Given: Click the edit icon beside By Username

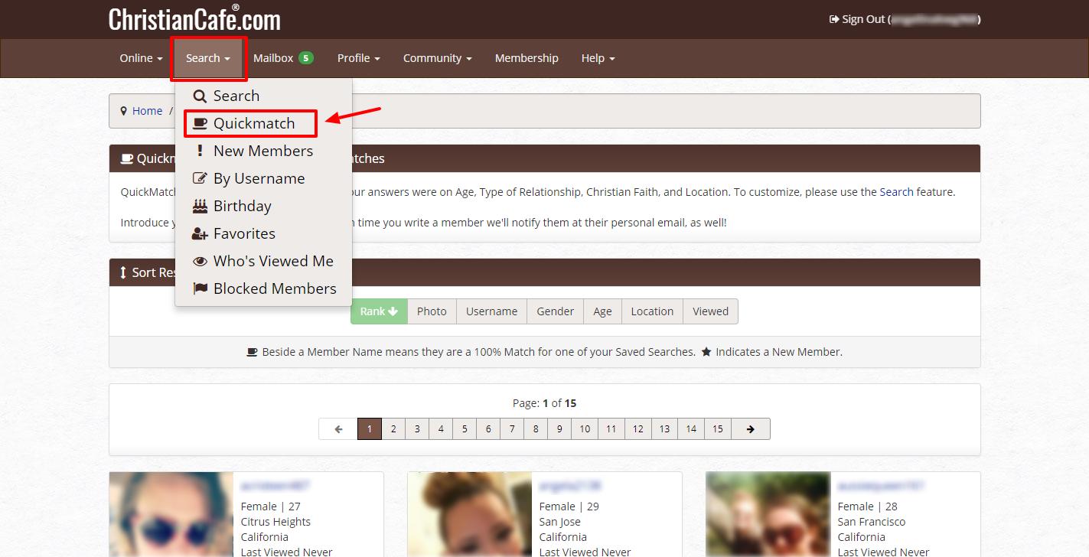Looking at the screenshot, I should point(200,178).
